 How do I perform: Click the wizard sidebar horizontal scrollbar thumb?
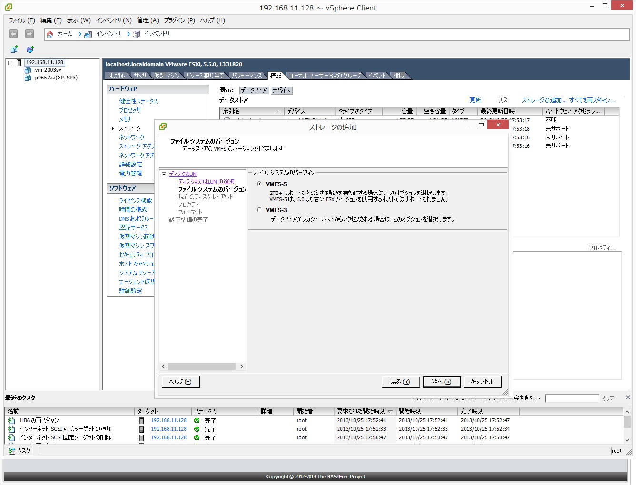point(201,366)
